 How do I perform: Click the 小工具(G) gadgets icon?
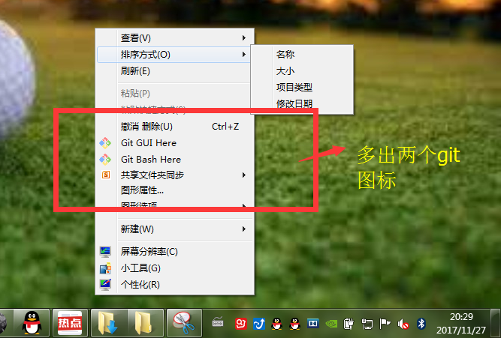[x=105, y=268]
